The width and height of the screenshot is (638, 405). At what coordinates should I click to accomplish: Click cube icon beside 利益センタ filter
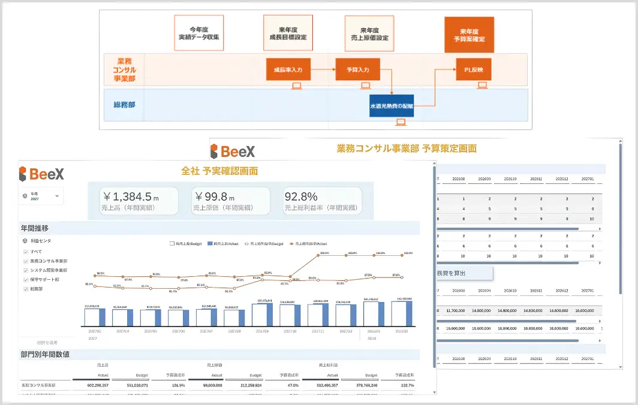[25, 241]
